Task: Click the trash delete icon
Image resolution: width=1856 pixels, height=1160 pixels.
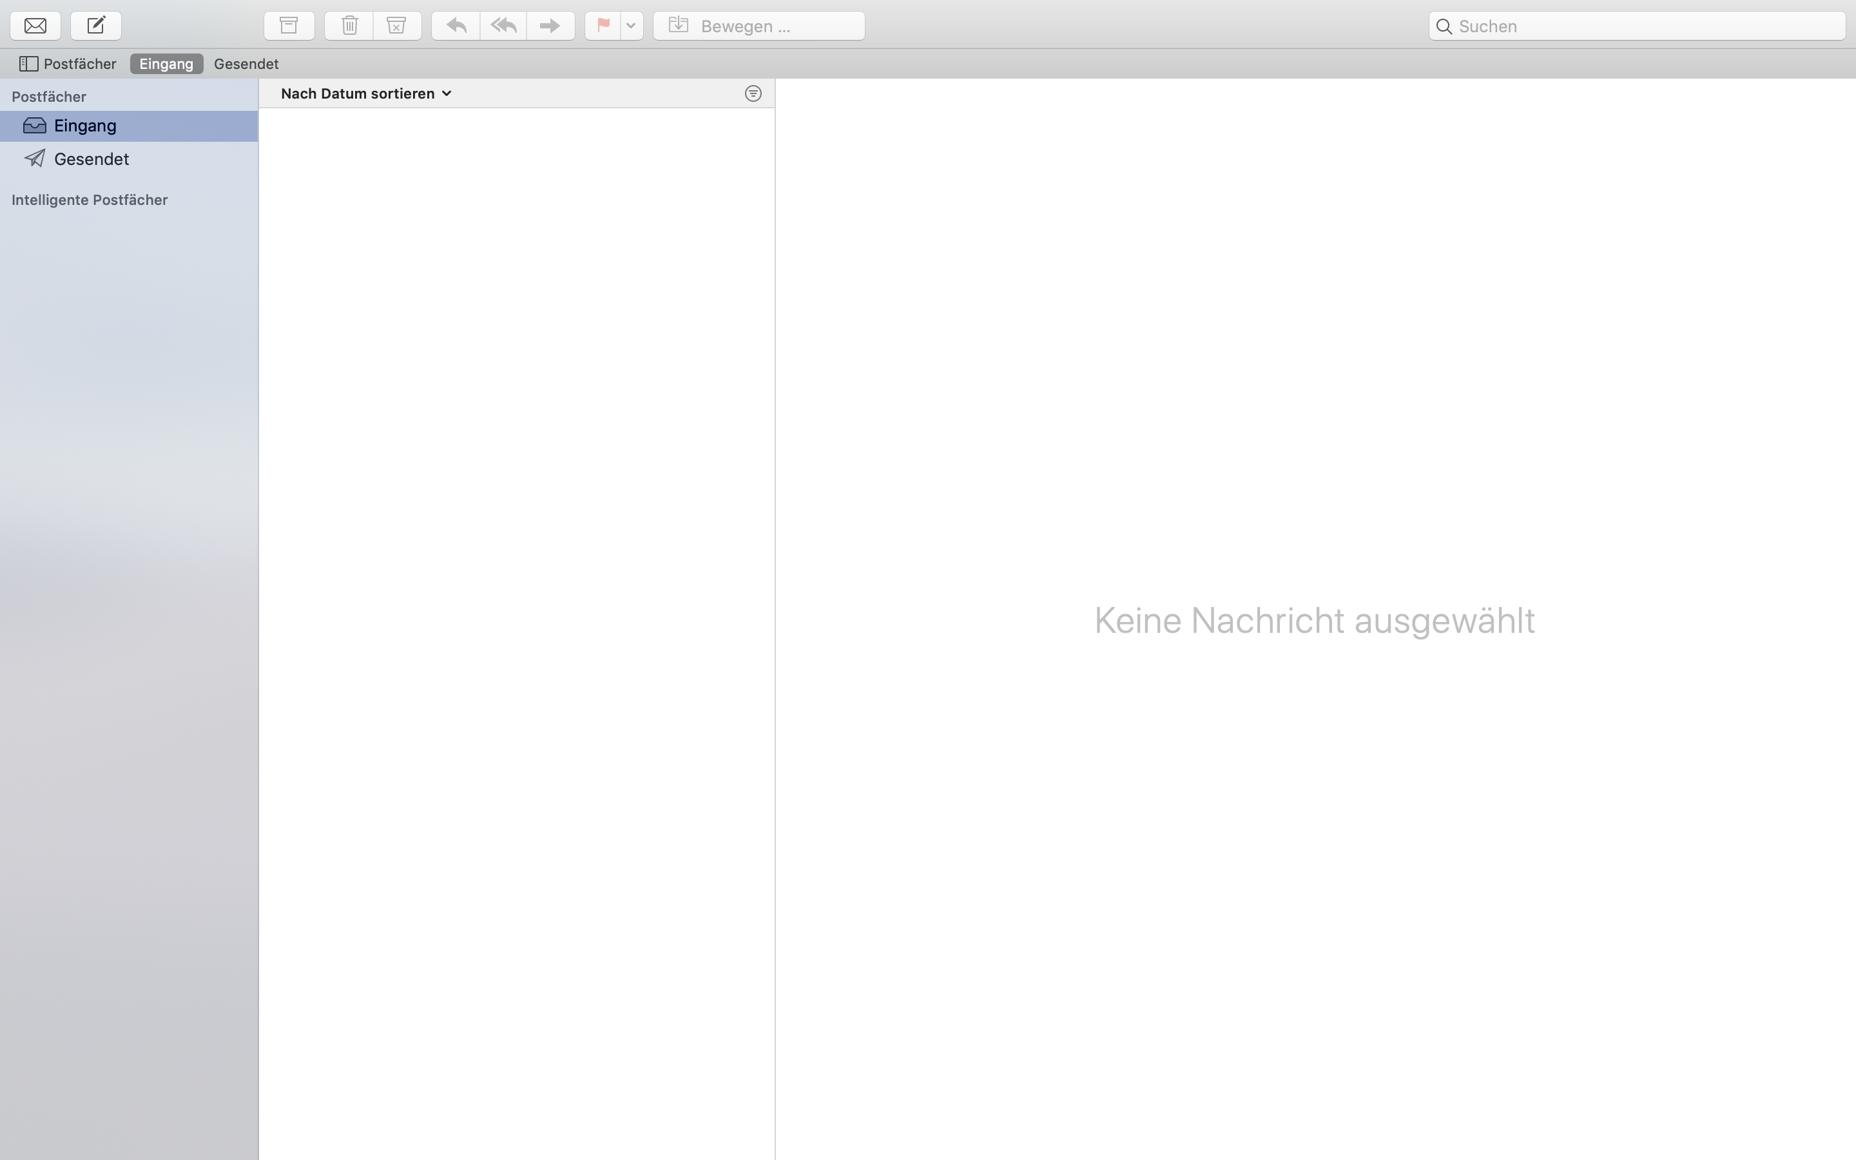Action: click(350, 26)
